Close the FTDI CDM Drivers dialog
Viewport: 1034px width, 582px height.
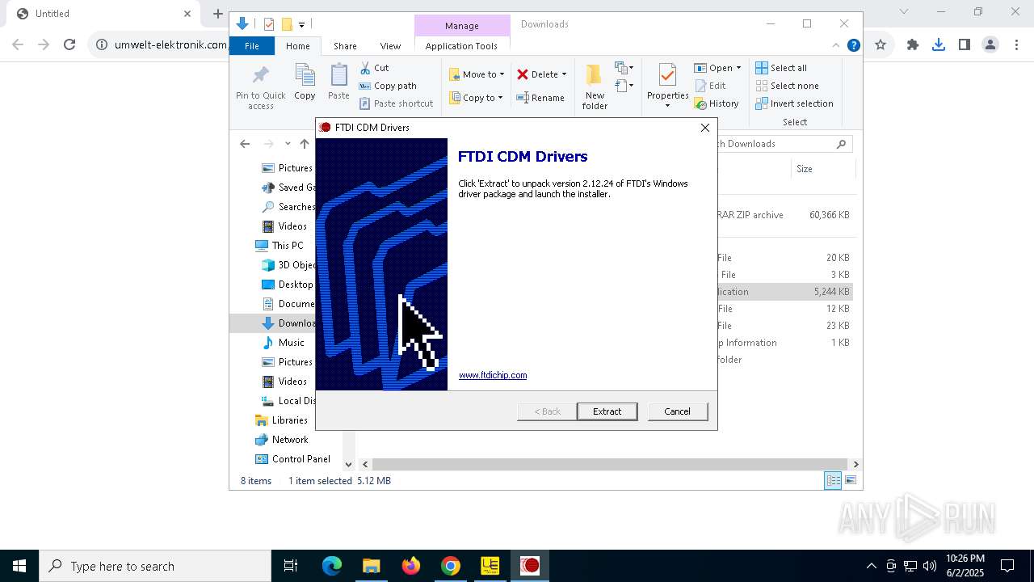click(704, 128)
